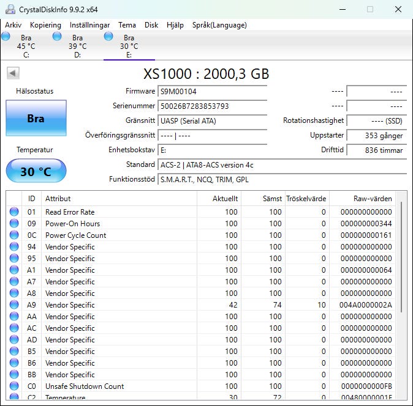Click the blue orb in row ID B5
The image size is (413, 406).
click(x=14, y=351)
